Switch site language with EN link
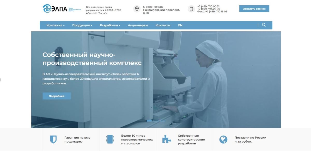 point(180,25)
